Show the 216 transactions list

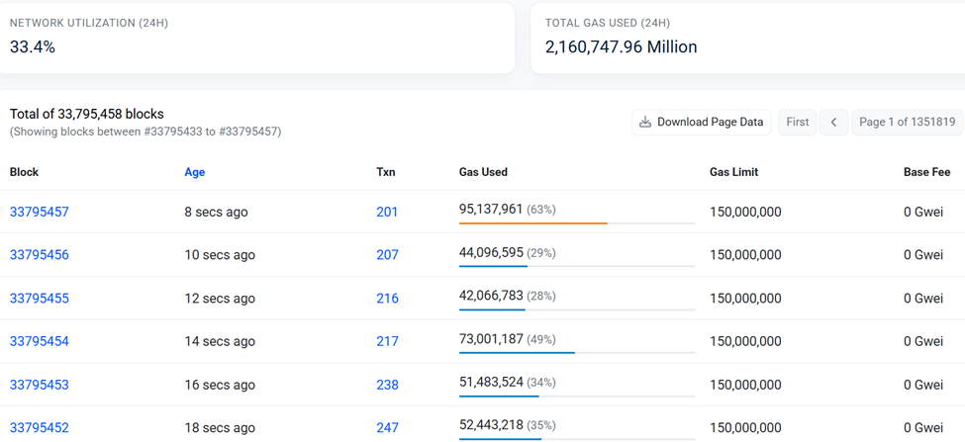(387, 299)
